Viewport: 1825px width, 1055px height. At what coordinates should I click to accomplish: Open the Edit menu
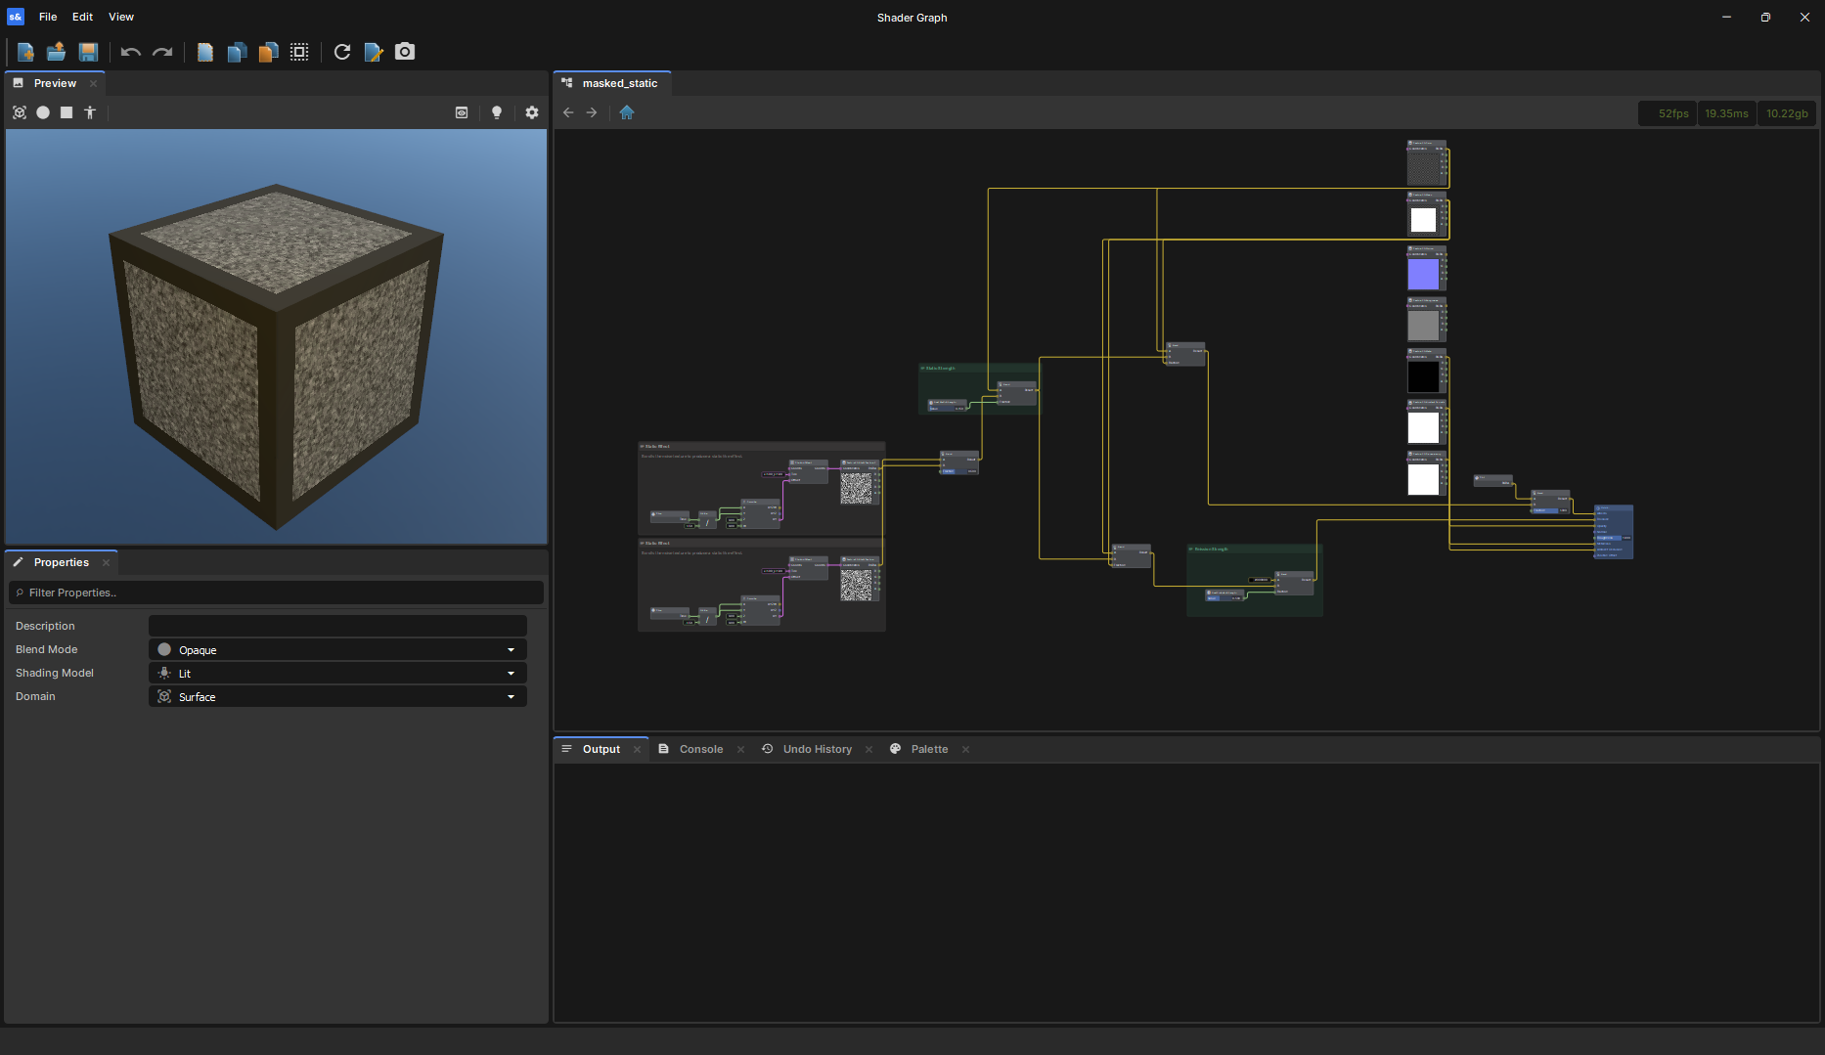click(82, 17)
